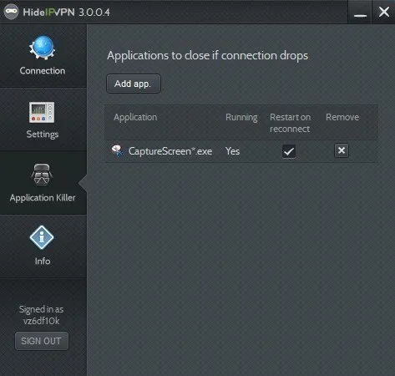Screen dimensions: 395x376
Task: Remove CaptureScreen*.exe from the list
Action: (x=342, y=150)
